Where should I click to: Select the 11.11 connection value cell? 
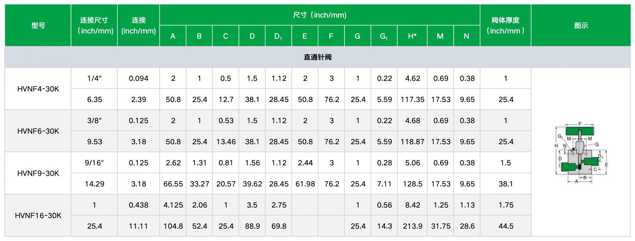pyautogui.click(x=139, y=226)
